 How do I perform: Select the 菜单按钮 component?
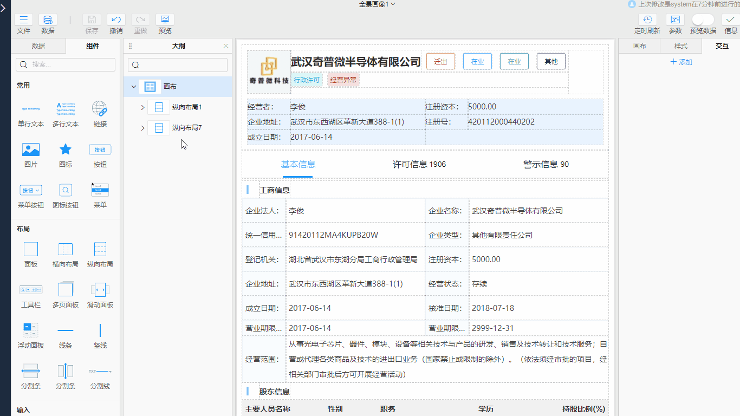tap(31, 195)
